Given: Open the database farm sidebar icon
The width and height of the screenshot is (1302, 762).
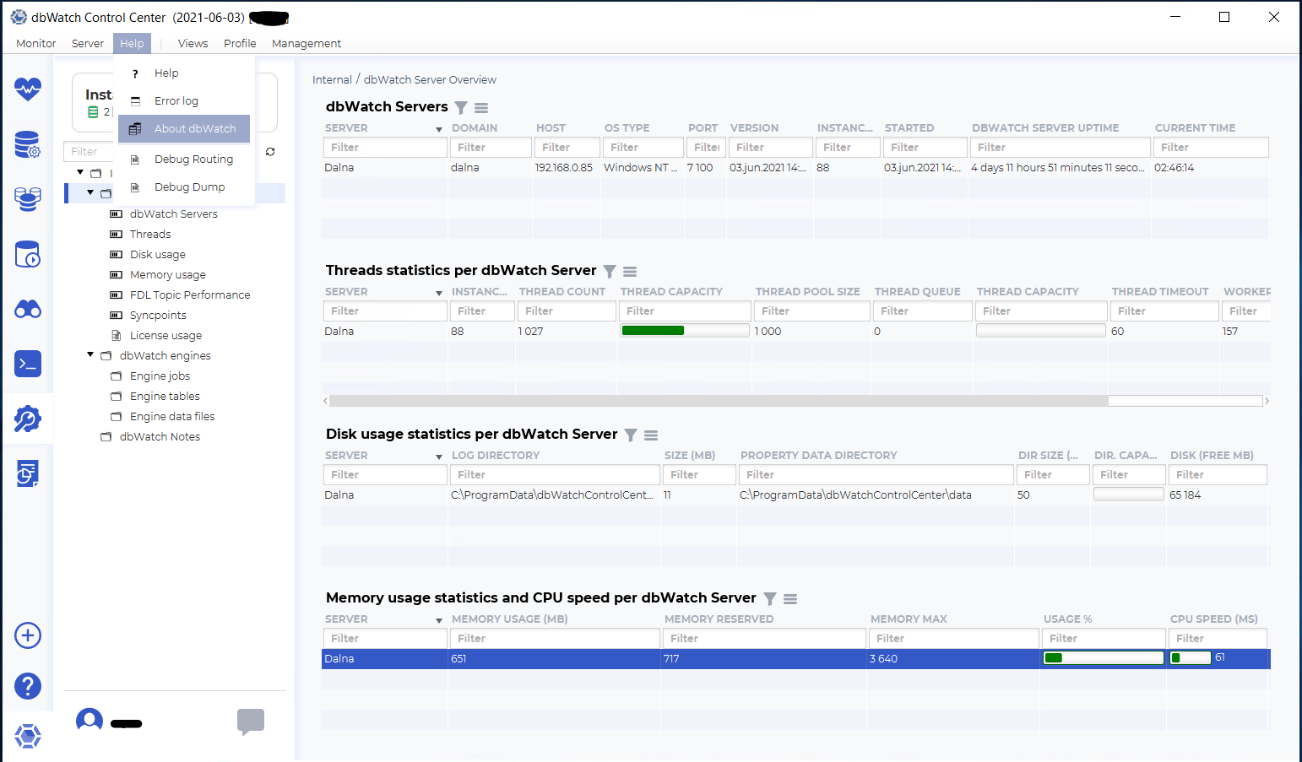Looking at the screenshot, I should [x=28, y=199].
